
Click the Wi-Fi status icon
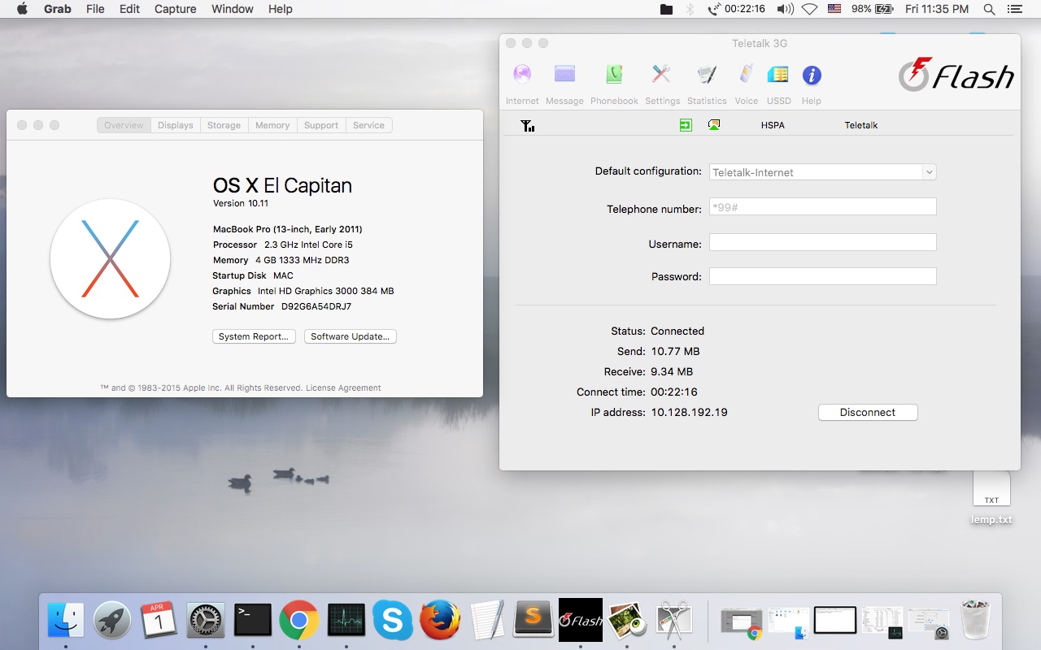809,9
